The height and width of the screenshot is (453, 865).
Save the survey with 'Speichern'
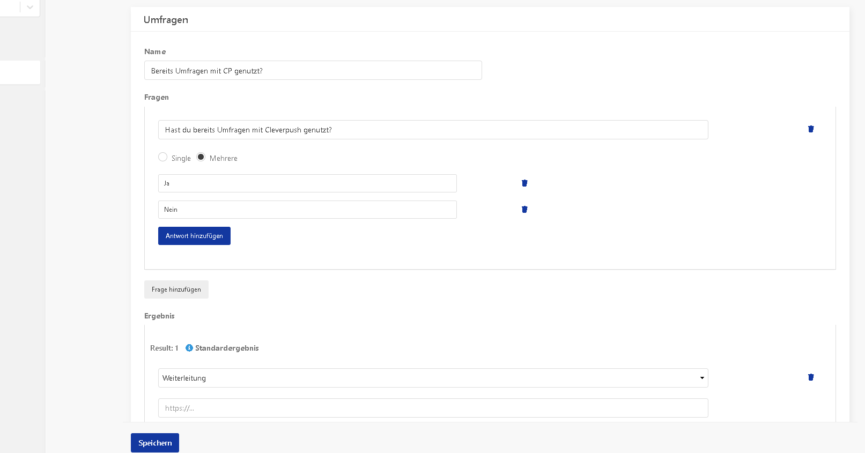[x=154, y=443]
